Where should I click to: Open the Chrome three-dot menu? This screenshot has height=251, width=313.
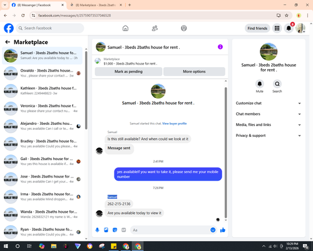point(307,16)
